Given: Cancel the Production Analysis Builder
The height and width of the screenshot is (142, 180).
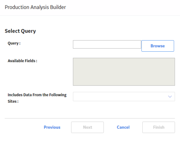Looking at the screenshot, I should coord(123,127).
